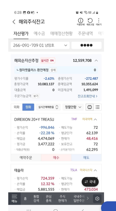Viewport: 116px width, 211px height.
Task: Open 홈 in bottom bar
Action: (x=25, y=198)
